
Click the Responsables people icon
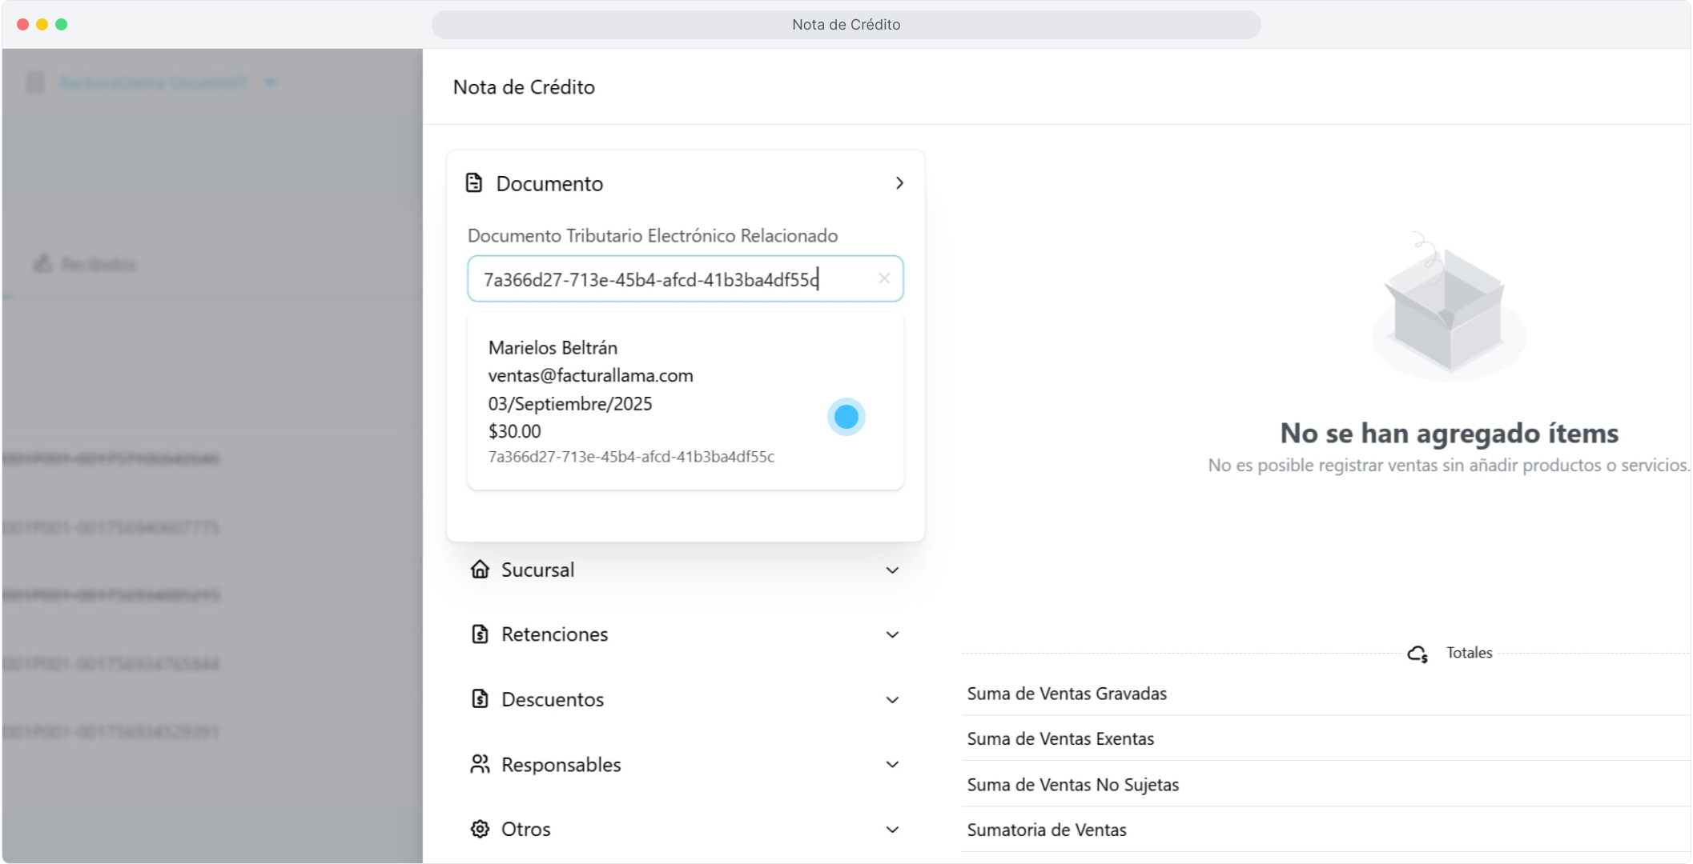pyautogui.click(x=480, y=765)
